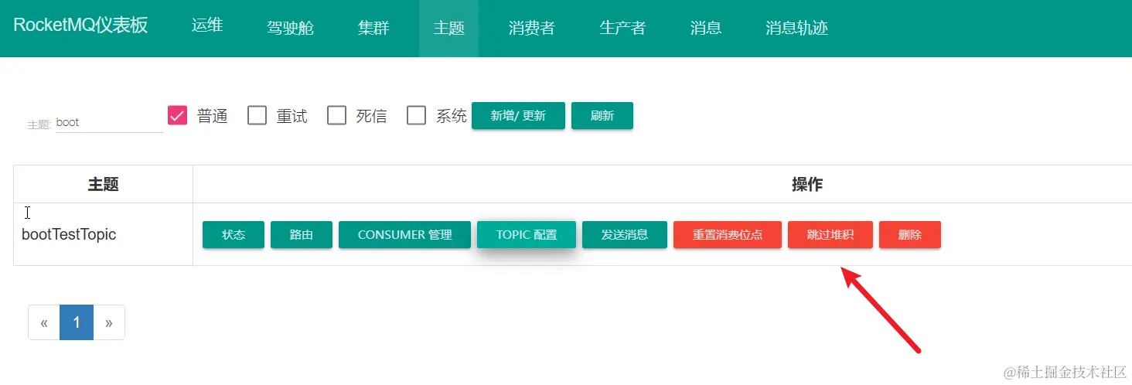Open TOPIC 配置 for bootTestTopic
Viewport: 1132px width, 385px height.
pos(527,235)
